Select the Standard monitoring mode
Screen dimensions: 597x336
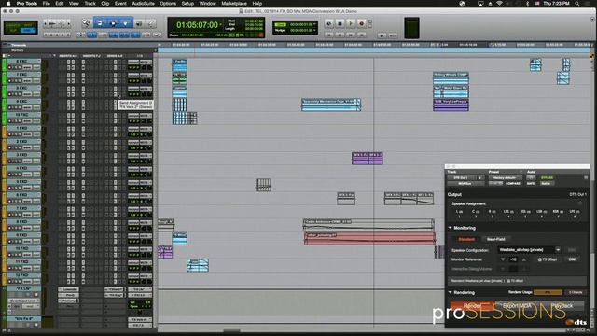tap(466, 239)
